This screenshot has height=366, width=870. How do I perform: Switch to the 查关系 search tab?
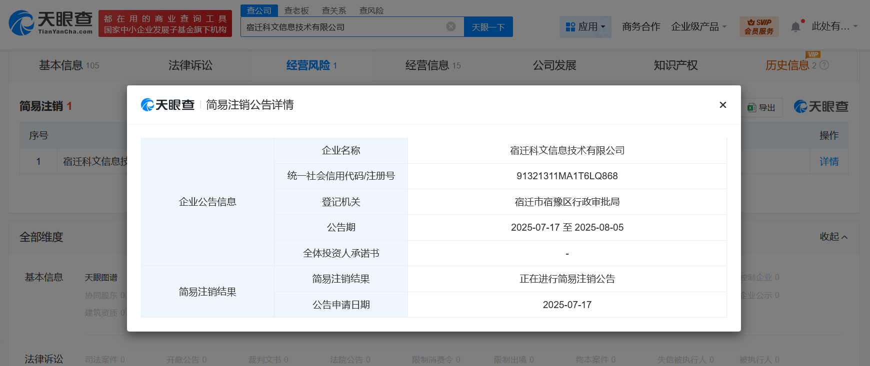click(x=334, y=10)
